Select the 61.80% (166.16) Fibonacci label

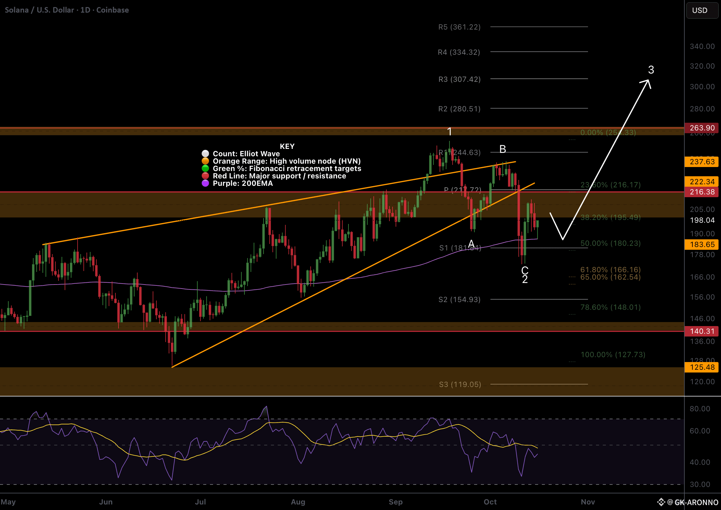coord(610,269)
